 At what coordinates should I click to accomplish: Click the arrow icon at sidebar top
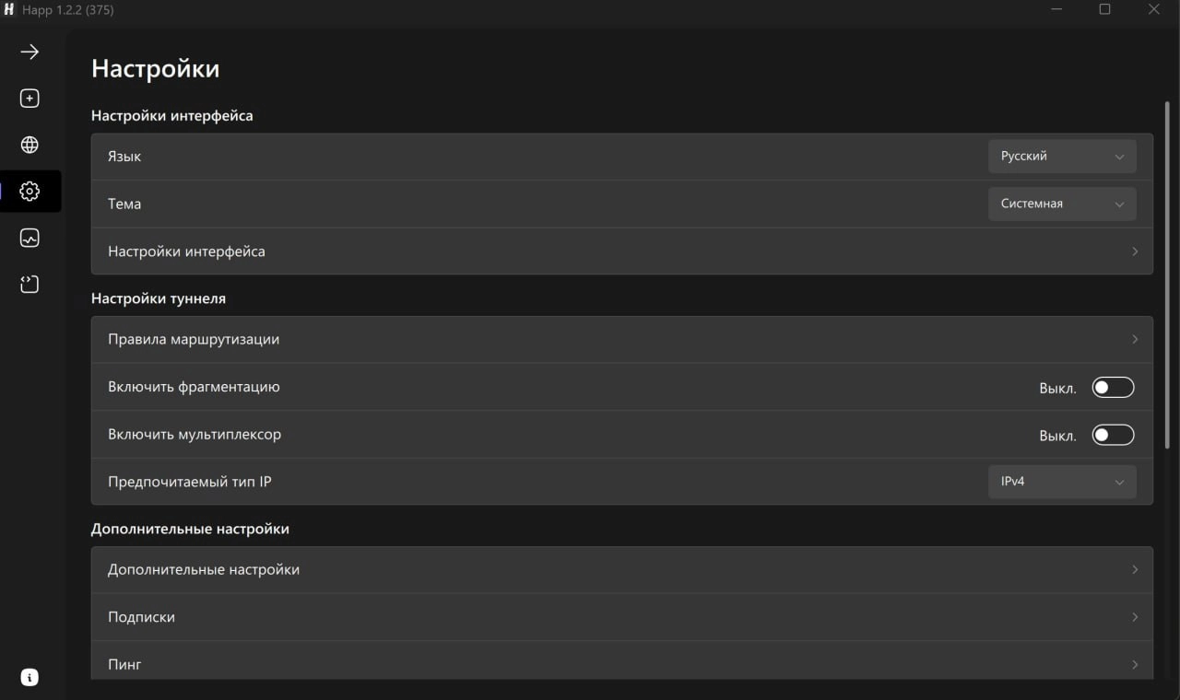click(29, 52)
